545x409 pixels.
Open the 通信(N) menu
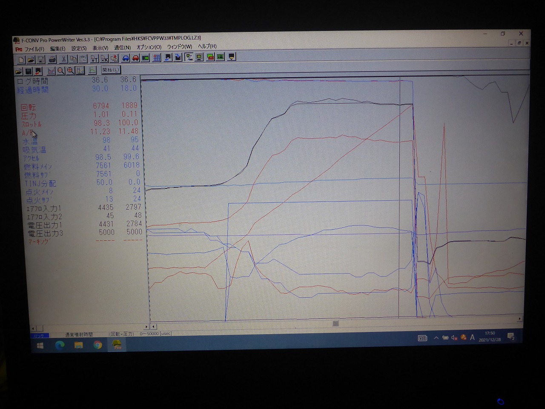click(122, 48)
